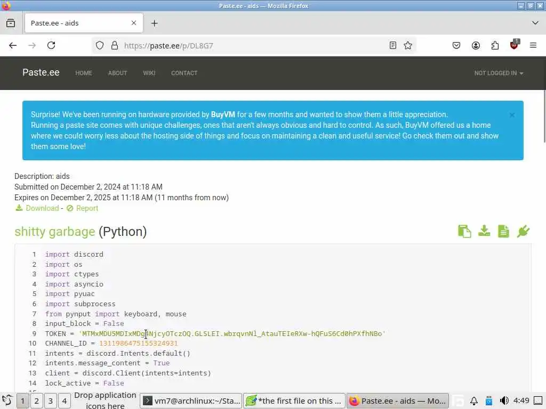Save page to Pocket

(x=456, y=46)
